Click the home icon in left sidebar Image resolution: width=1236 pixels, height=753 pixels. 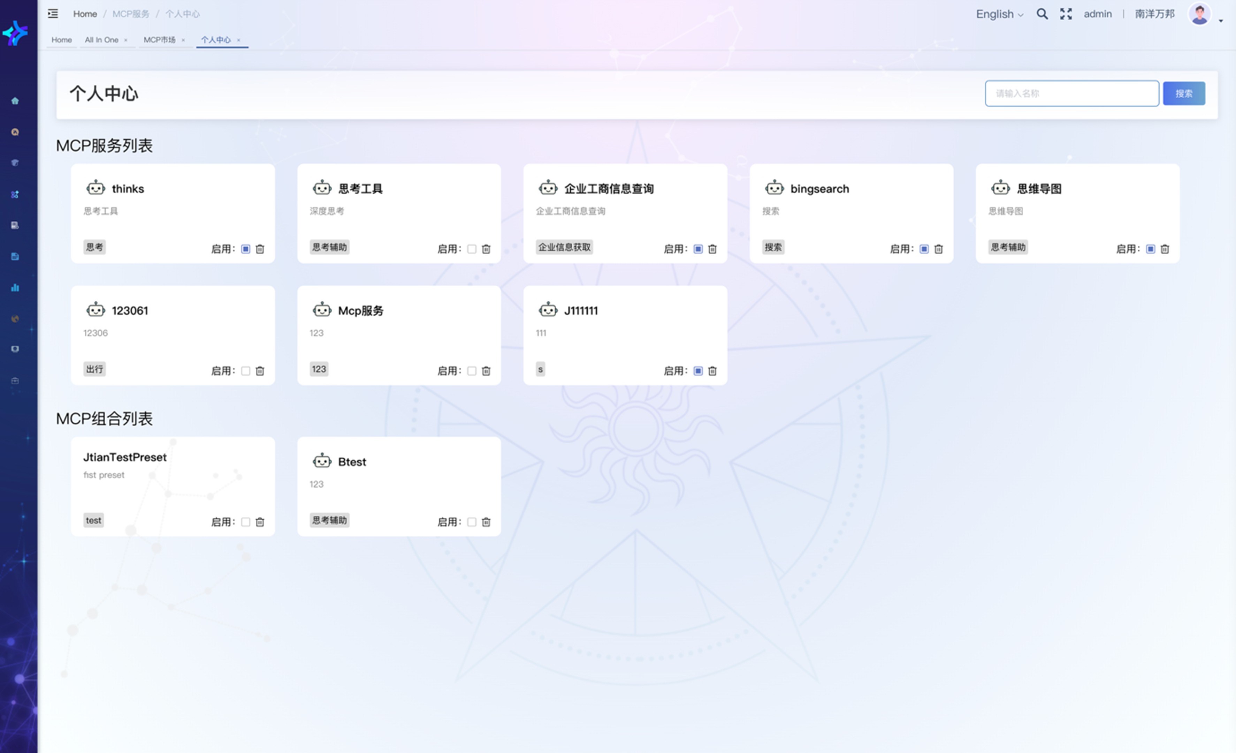tap(15, 101)
